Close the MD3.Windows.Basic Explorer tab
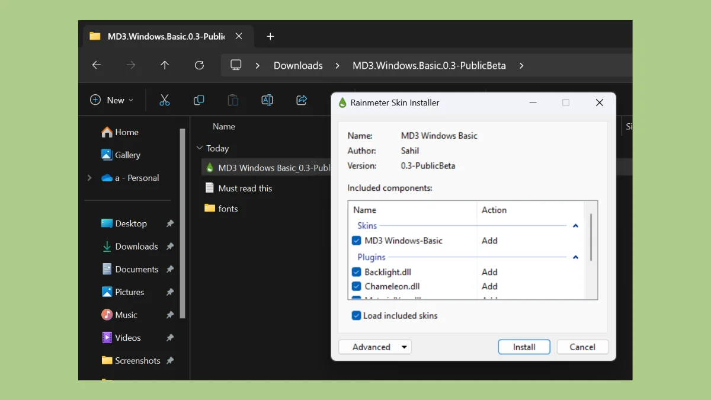Image resolution: width=711 pixels, height=400 pixels. click(239, 36)
